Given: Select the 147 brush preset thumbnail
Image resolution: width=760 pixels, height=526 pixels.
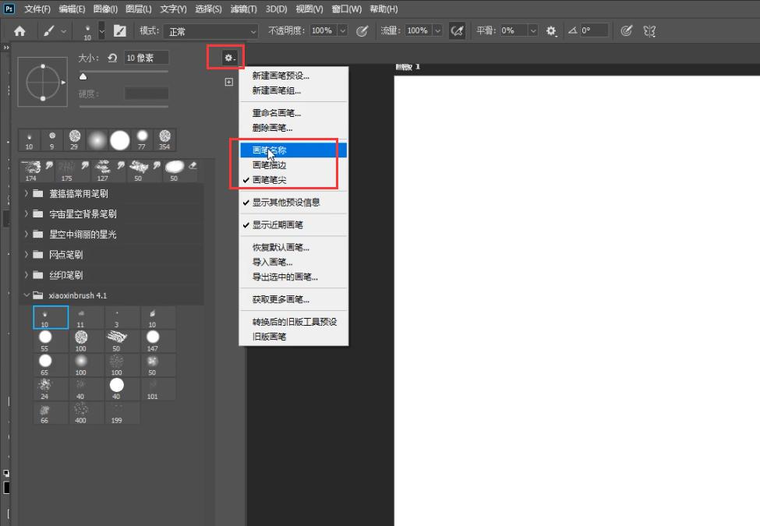Looking at the screenshot, I should (152, 340).
